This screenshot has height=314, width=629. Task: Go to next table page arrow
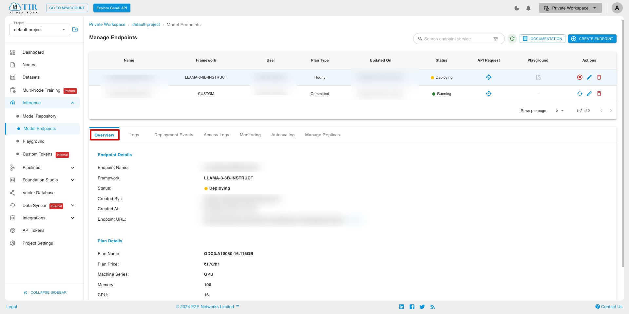click(x=611, y=111)
